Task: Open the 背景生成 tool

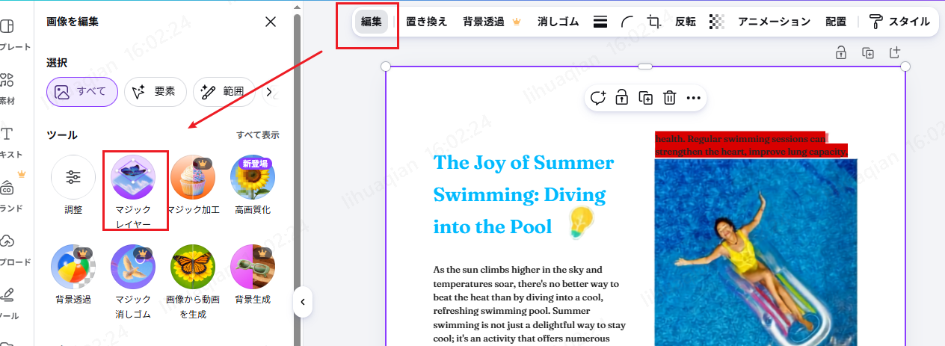Action: [253, 275]
